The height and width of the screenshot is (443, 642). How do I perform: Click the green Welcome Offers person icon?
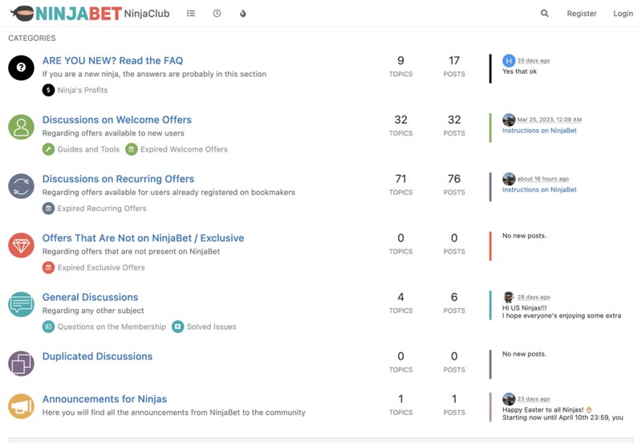point(22,127)
